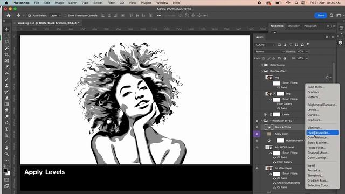This screenshot has height=194, width=345.
Task: Collapse the "Threshold" EFFECT group
Action: click(263, 121)
